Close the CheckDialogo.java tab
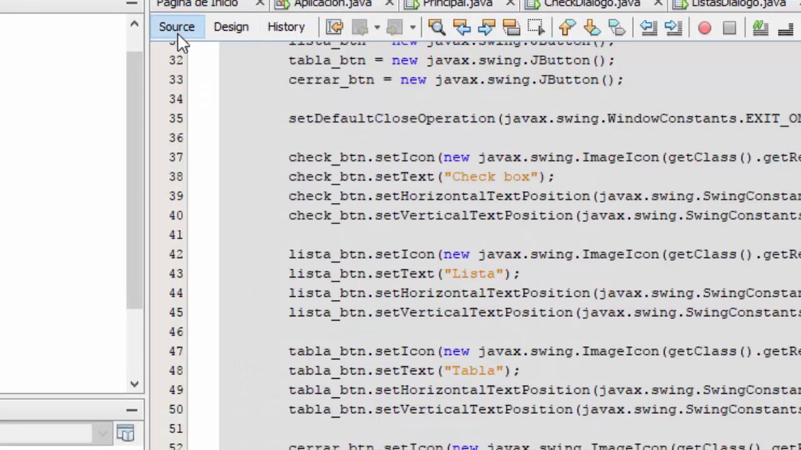The height and width of the screenshot is (450, 801). [x=658, y=4]
